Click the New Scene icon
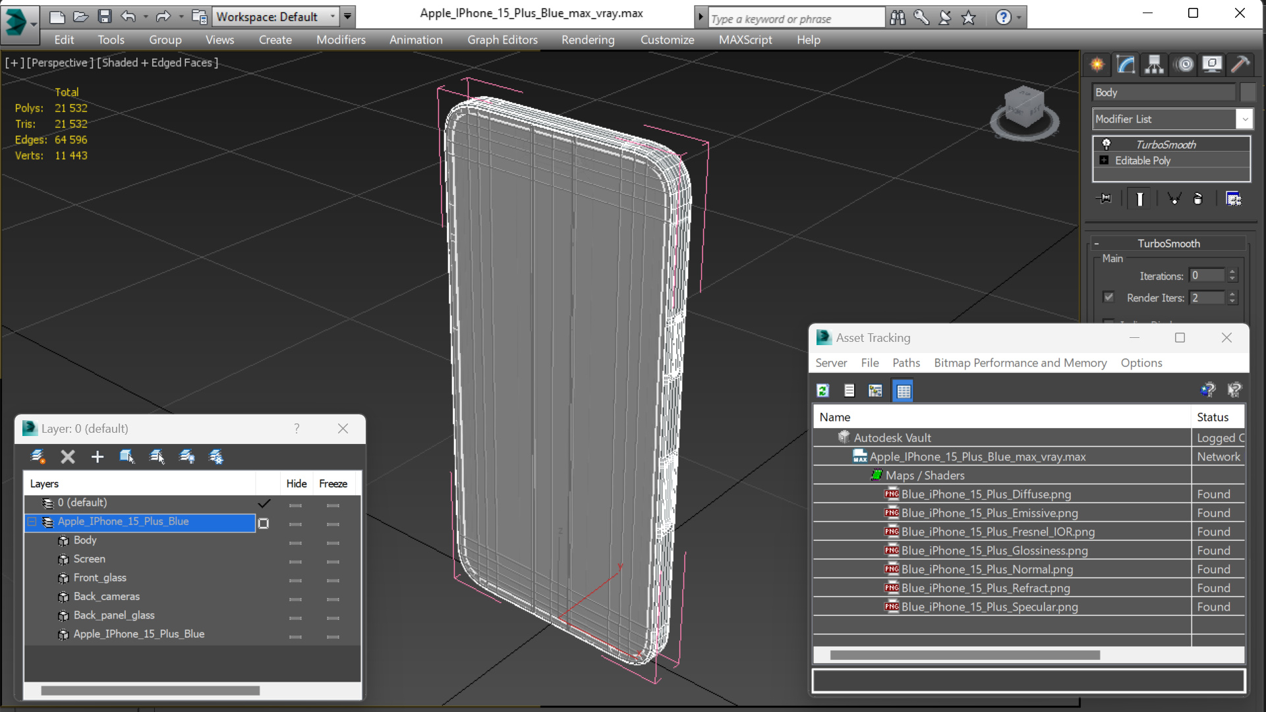This screenshot has height=712, width=1266. pyautogui.click(x=57, y=16)
